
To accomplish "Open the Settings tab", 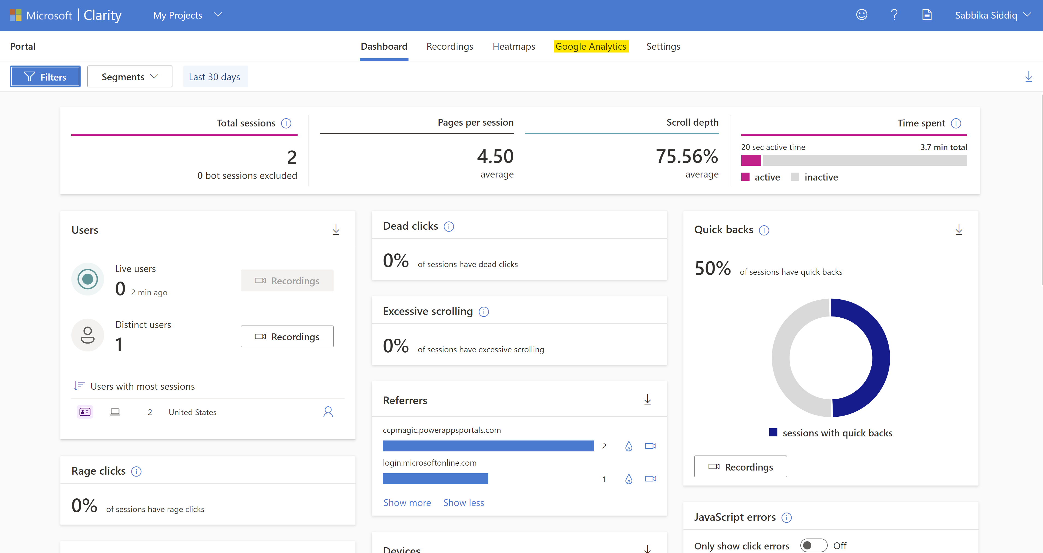I will [663, 46].
